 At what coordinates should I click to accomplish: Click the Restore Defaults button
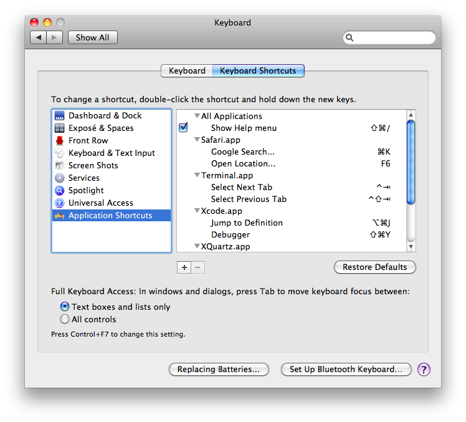pos(375,267)
